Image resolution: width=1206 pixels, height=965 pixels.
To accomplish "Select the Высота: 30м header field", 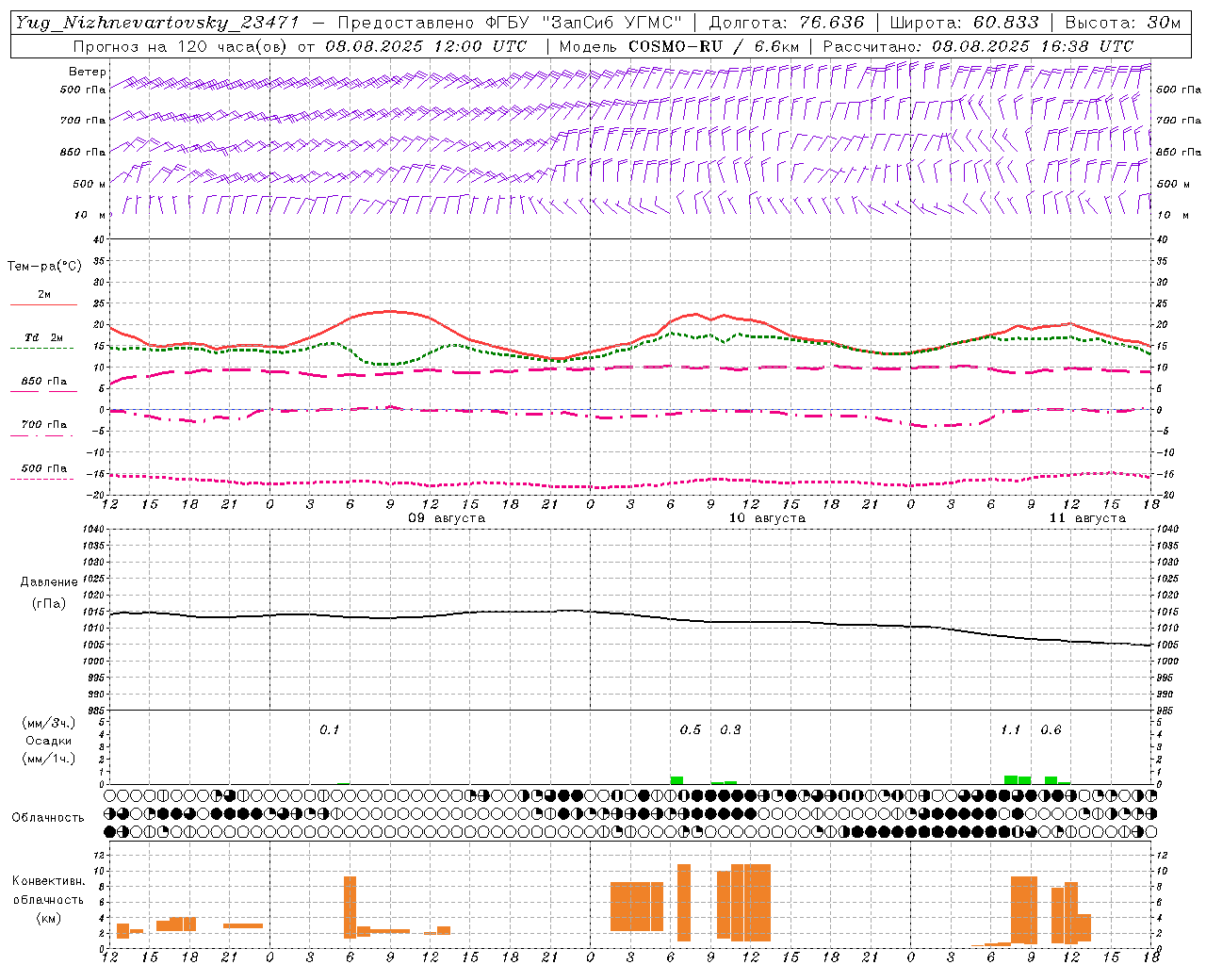I will pyautogui.click(x=1123, y=23).
